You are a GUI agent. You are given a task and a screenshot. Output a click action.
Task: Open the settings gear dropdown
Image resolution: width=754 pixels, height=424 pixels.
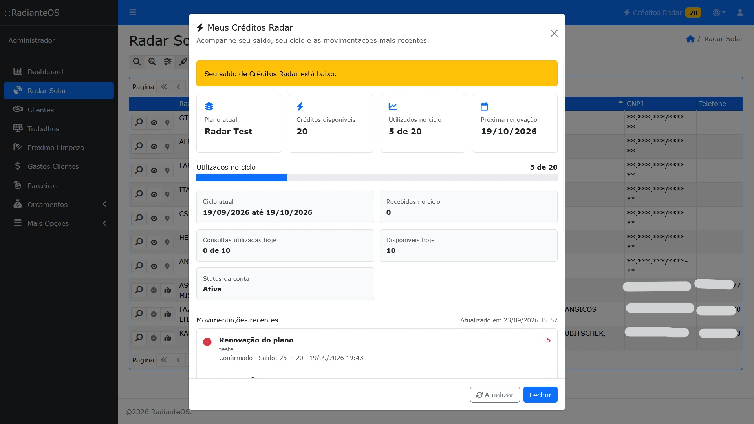click(x=719, y=13)
